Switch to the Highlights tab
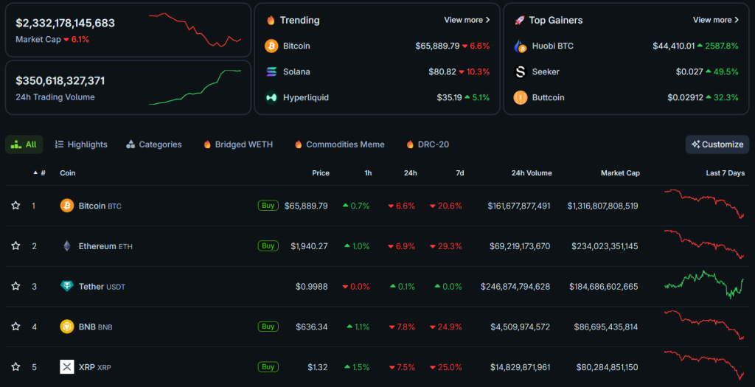 pyautogui.click(x=81, y=144)
